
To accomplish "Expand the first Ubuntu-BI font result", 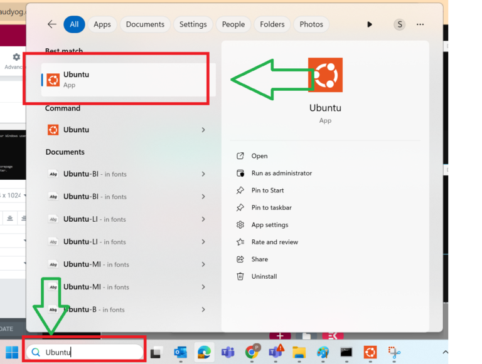I will [x=203, y=174].
